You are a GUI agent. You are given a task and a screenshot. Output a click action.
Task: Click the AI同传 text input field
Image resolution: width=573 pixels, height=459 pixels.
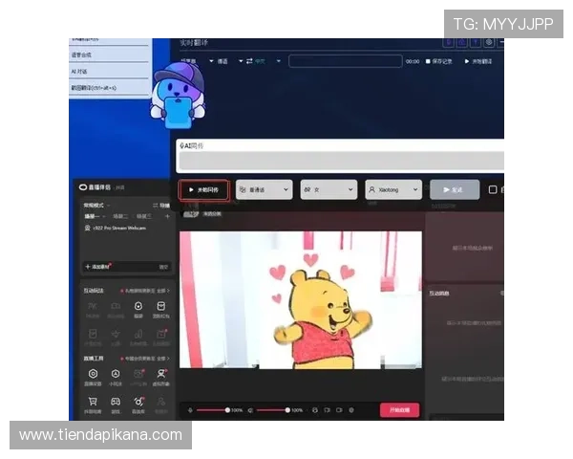[x=339, y=161]
